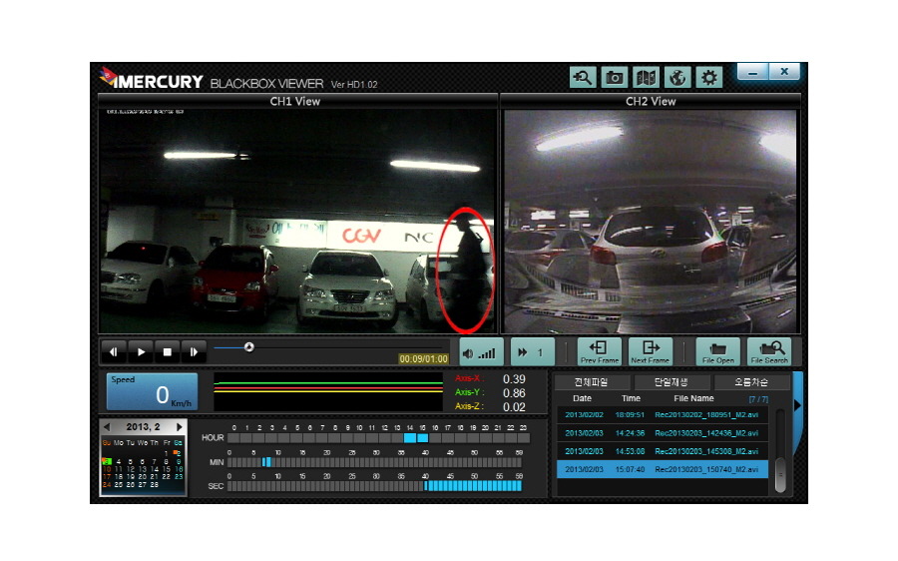The image size is (898, 561).
Task: Select highlighted day 3 in calendar
Action: pyautogui.click(x=107, y=461)
